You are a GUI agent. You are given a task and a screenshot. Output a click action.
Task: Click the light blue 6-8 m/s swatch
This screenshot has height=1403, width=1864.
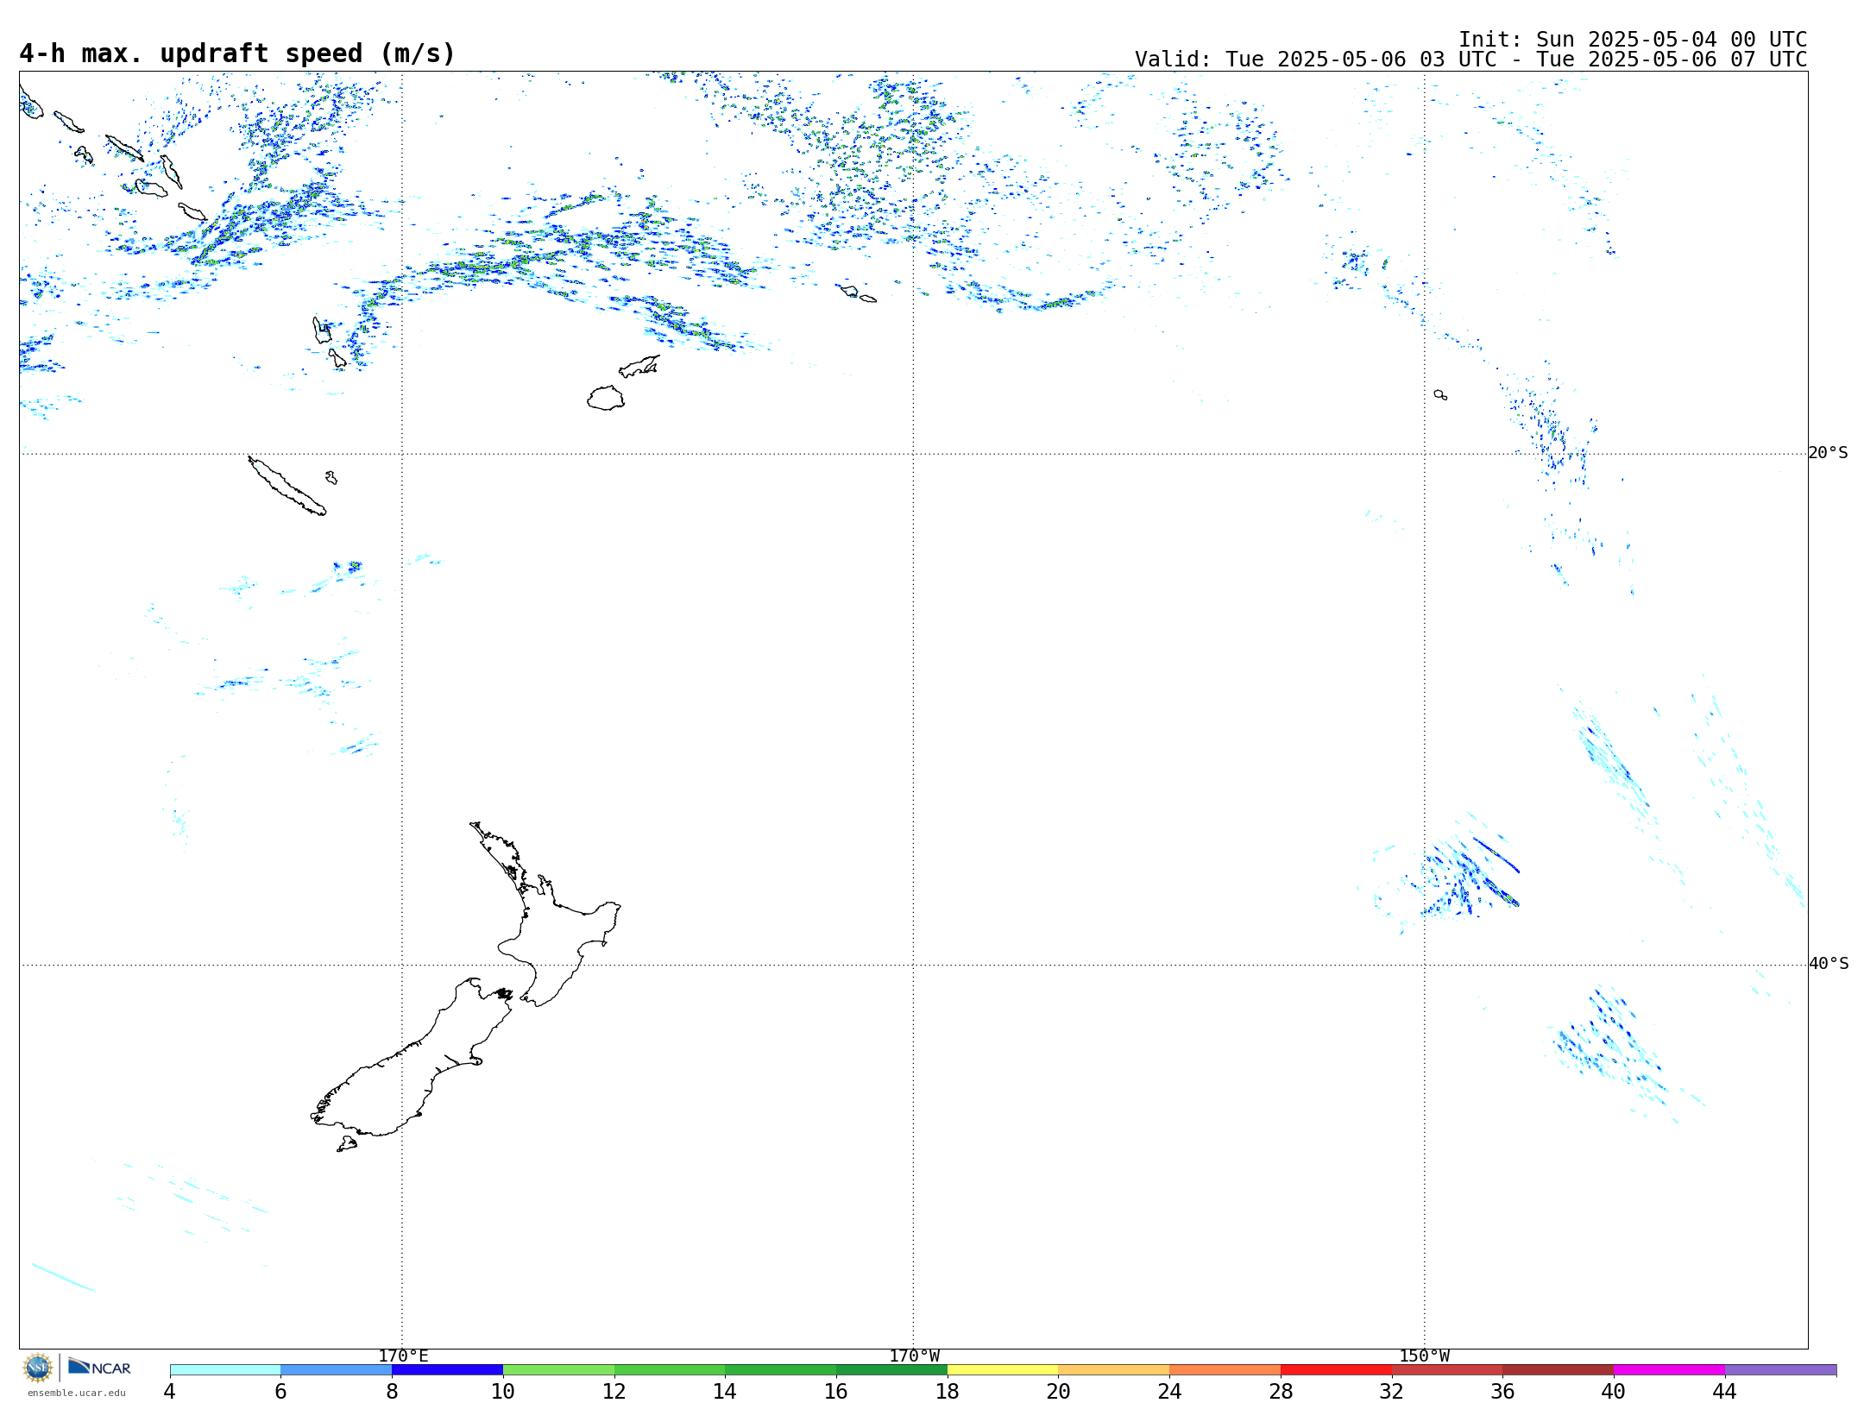[x=337, y=1369]
